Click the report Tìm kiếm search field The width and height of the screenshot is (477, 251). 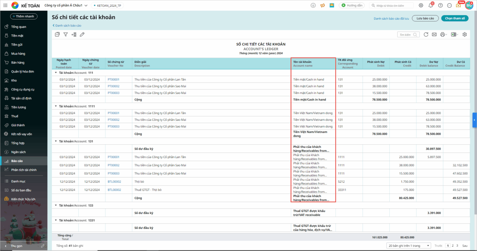coord(405,35)
